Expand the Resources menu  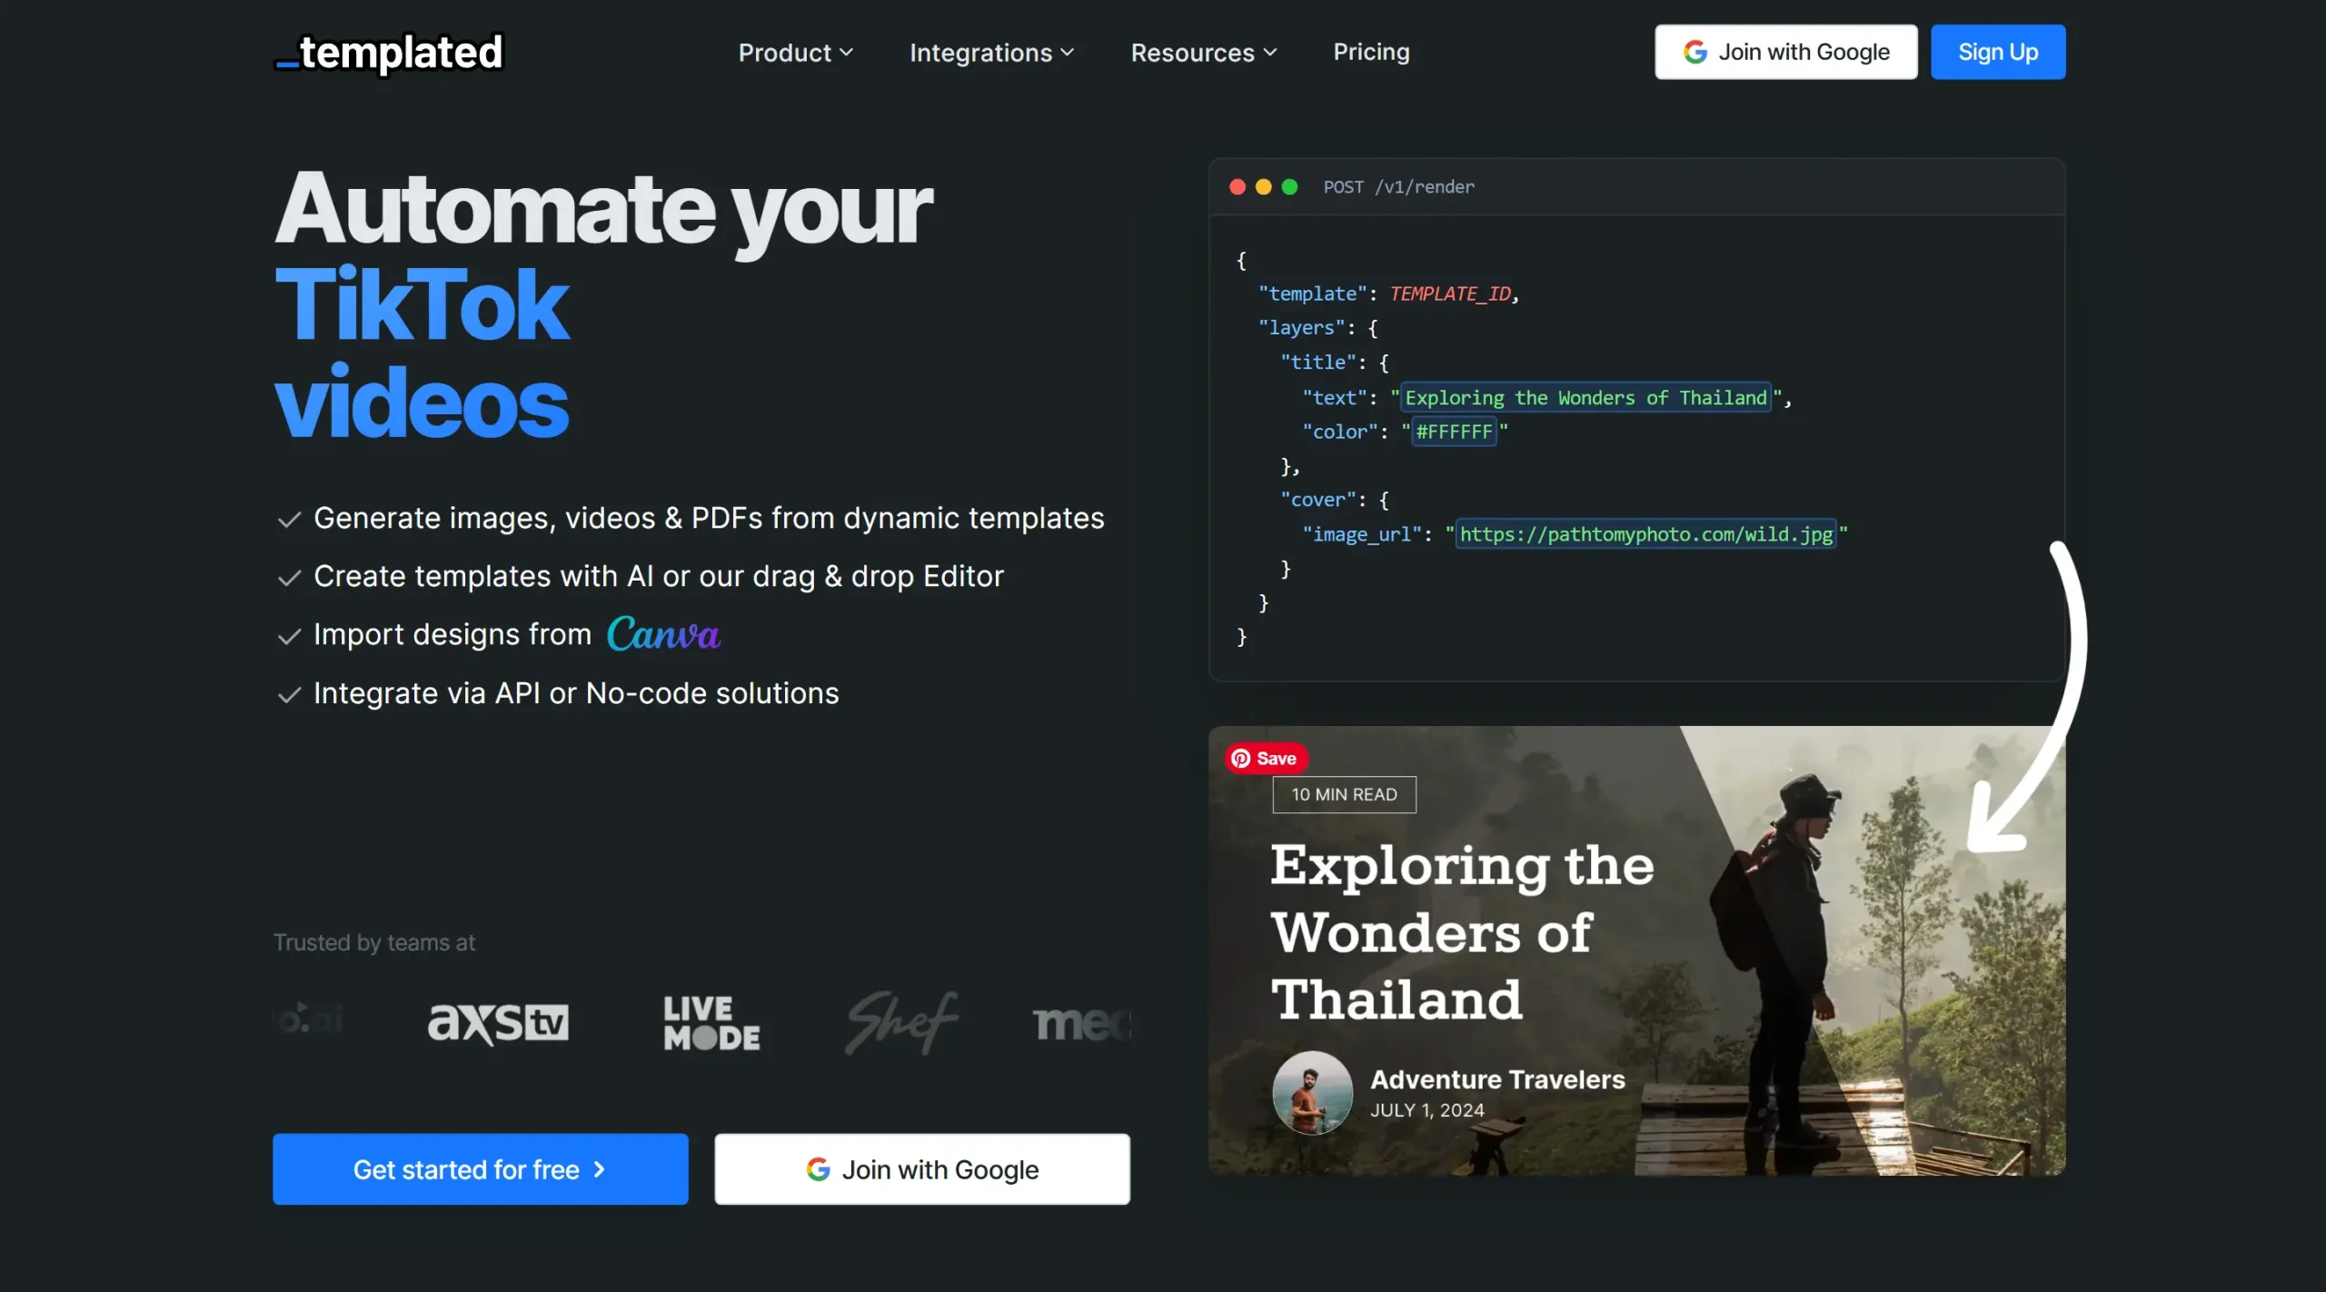[1204, 53]
